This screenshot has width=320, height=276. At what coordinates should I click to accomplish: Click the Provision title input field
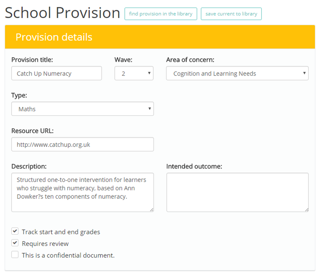point(56,73)
